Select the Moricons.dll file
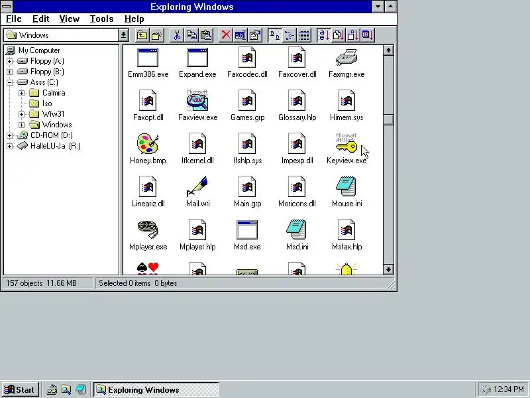The image size is (530, 398). (x=297, y=192)
